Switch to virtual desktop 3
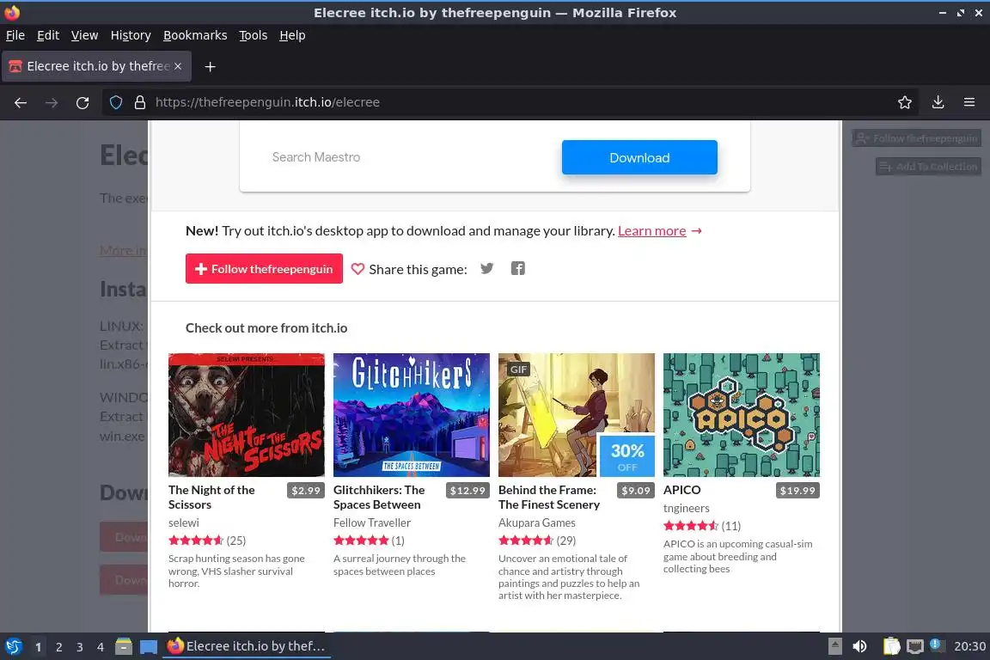This screenshot has width=990, height=660. (x=80, y=647)
